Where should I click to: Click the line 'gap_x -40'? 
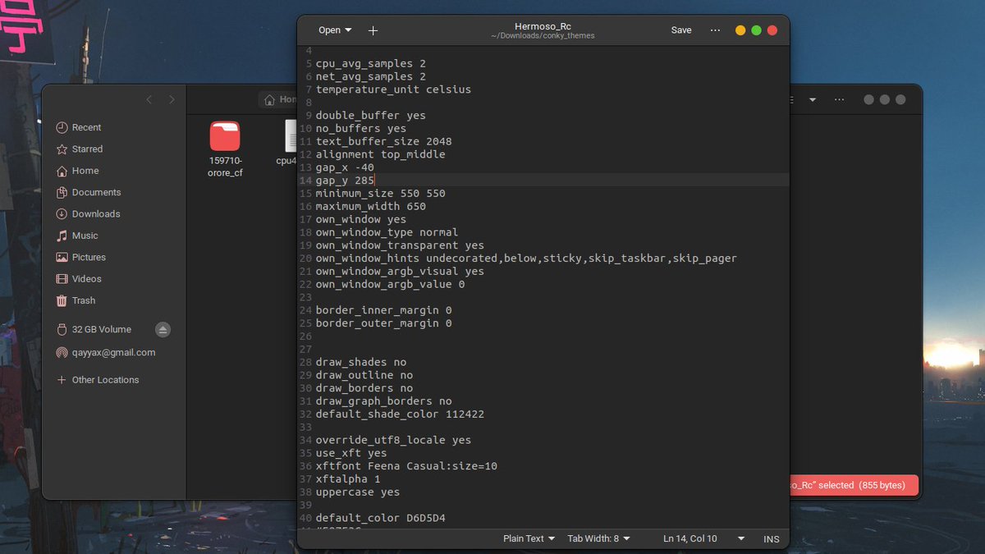pos(345,167)
